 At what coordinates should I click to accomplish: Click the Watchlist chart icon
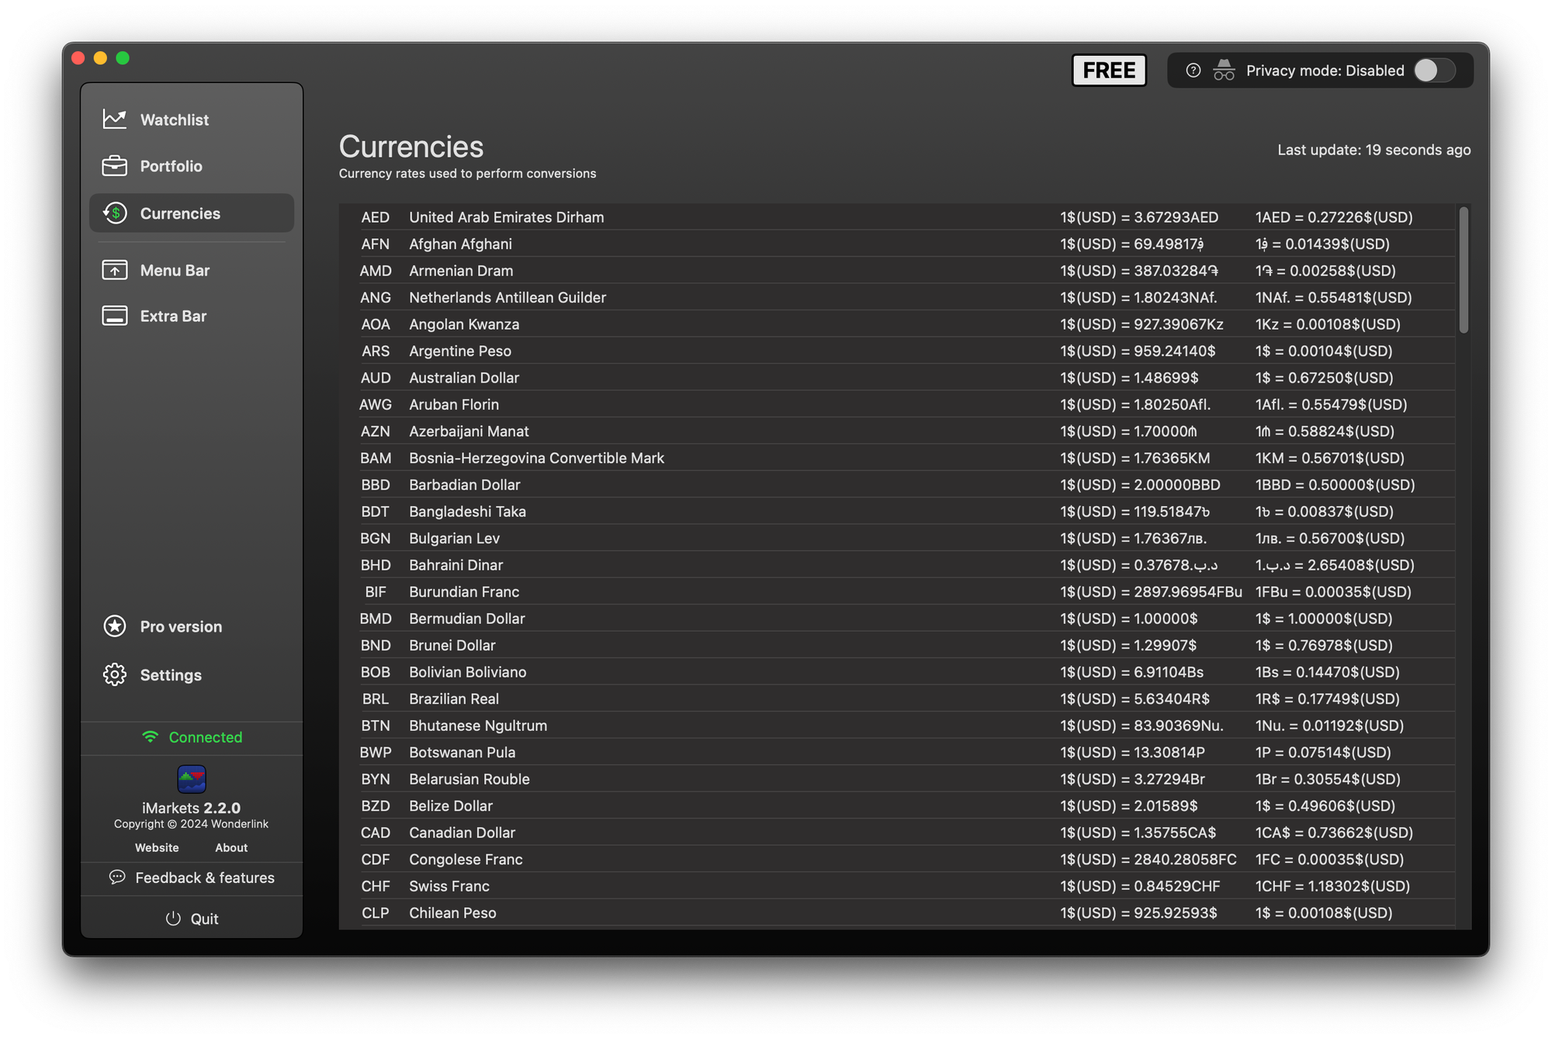pyautogui.click(x=114, y=119)
